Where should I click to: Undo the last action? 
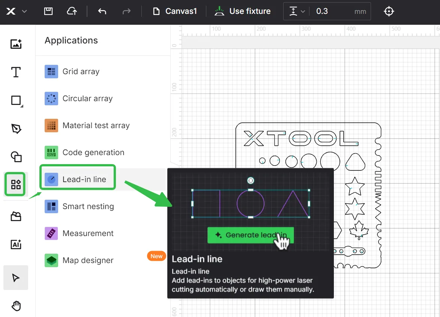click(102, 11)
